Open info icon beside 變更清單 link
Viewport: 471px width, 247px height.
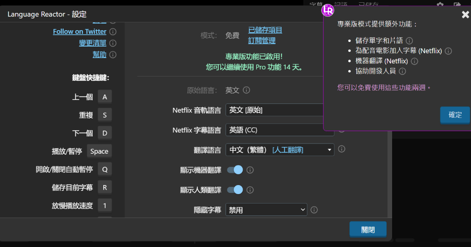tap(113, 43)
